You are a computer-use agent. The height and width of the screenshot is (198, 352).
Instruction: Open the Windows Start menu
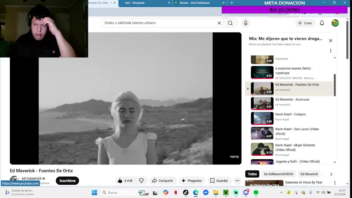click(94, 193)
